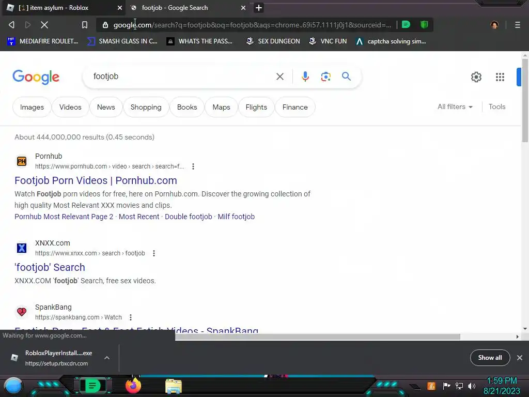This screenshot has width=529, height=397.
Task: Click the green chat app taskbar icon
Action: coord(92,386)
